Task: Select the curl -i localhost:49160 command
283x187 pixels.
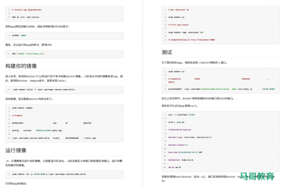Action: (181, 115)
